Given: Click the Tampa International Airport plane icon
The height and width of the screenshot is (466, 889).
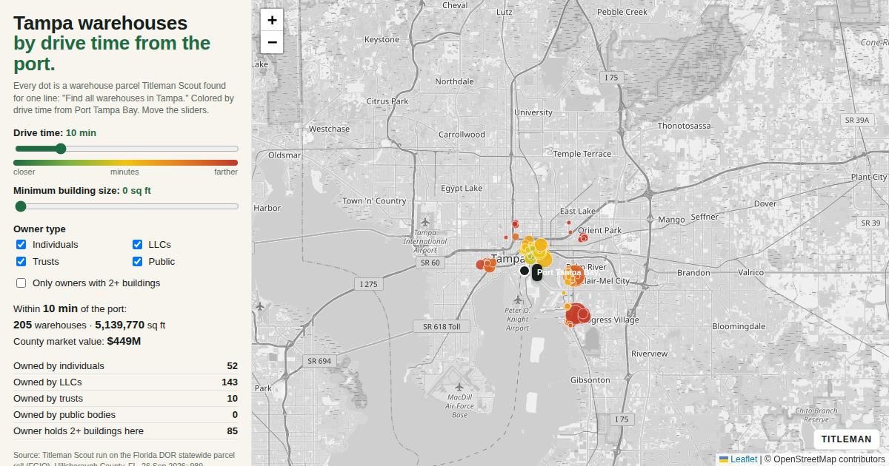Looking at the screenshot, I should click(x=425, y=222).
